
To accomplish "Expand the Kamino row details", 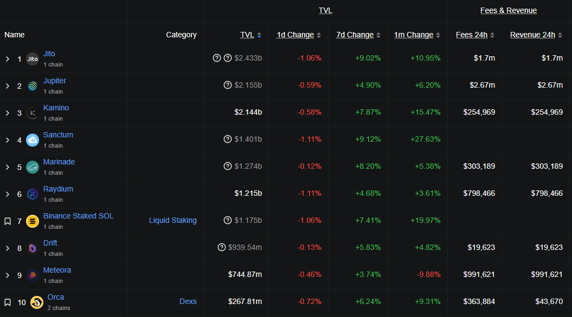I will pyautogui.click(x=8, y=113).
